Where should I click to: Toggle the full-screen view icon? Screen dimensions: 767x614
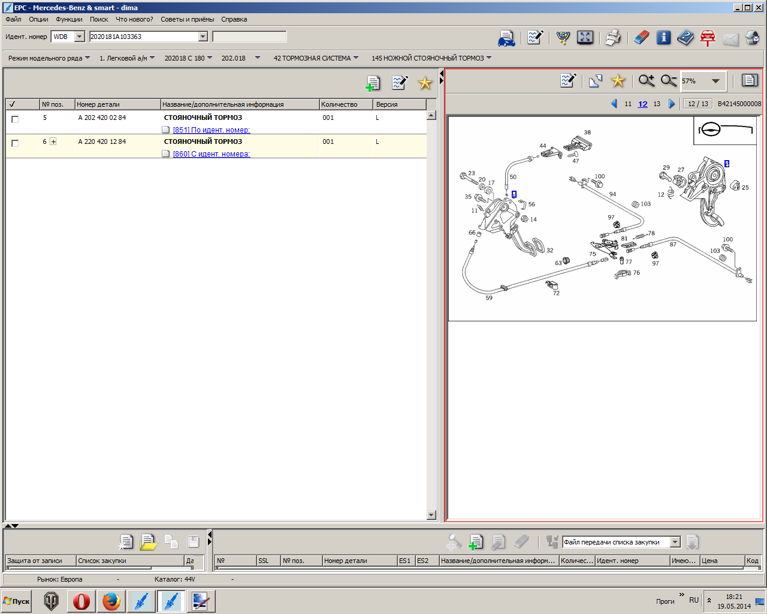[x=585, y=37]
